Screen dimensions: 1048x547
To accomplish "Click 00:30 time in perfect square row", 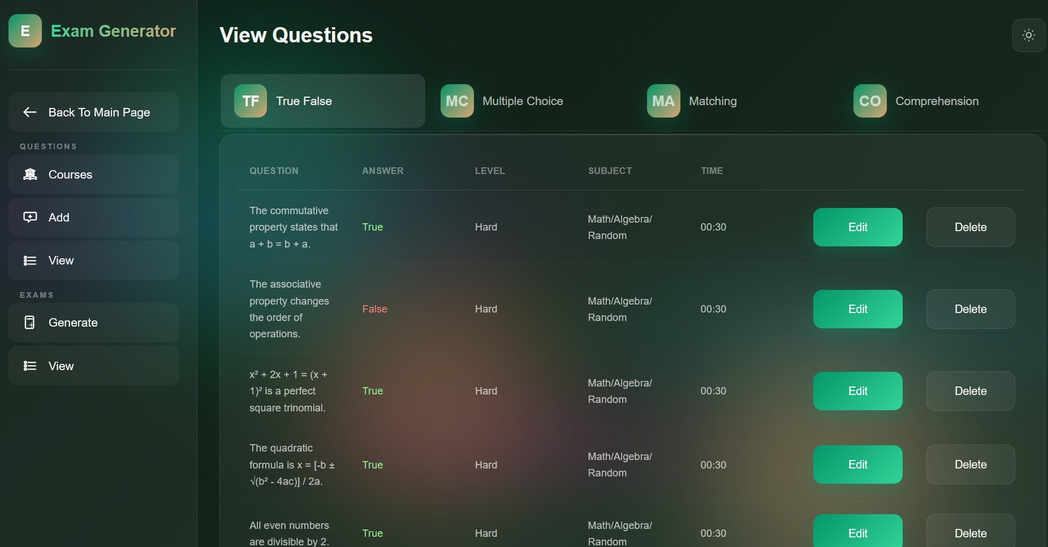I will click(x=713, y=391).
